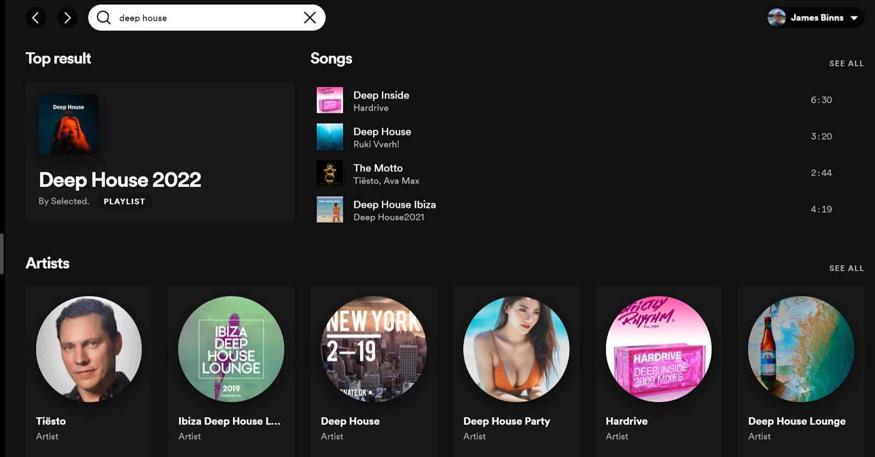Click the Deep House artist name label
875x457 pixels.
pyautogui.click(x=350, y=421)
